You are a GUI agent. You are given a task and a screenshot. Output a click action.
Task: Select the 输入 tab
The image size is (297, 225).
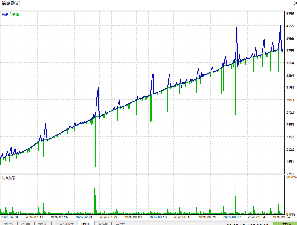42,224
